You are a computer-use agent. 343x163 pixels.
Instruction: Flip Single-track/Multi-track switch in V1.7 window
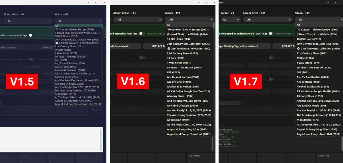(x=272, y=58)
